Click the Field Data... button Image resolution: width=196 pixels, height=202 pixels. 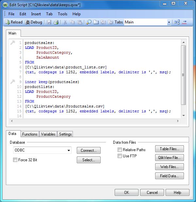pyautogui.click(x=170, y=176)
